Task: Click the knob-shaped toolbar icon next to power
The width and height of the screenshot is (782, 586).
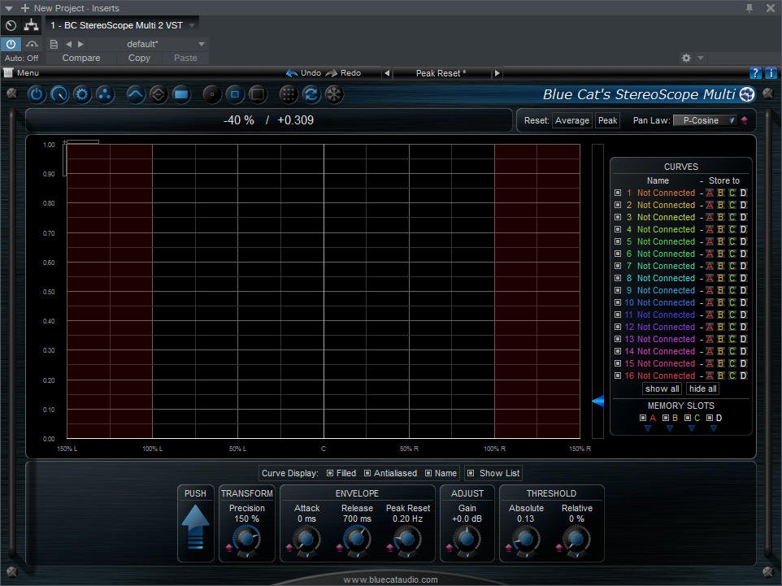Action: click(59, 94)
